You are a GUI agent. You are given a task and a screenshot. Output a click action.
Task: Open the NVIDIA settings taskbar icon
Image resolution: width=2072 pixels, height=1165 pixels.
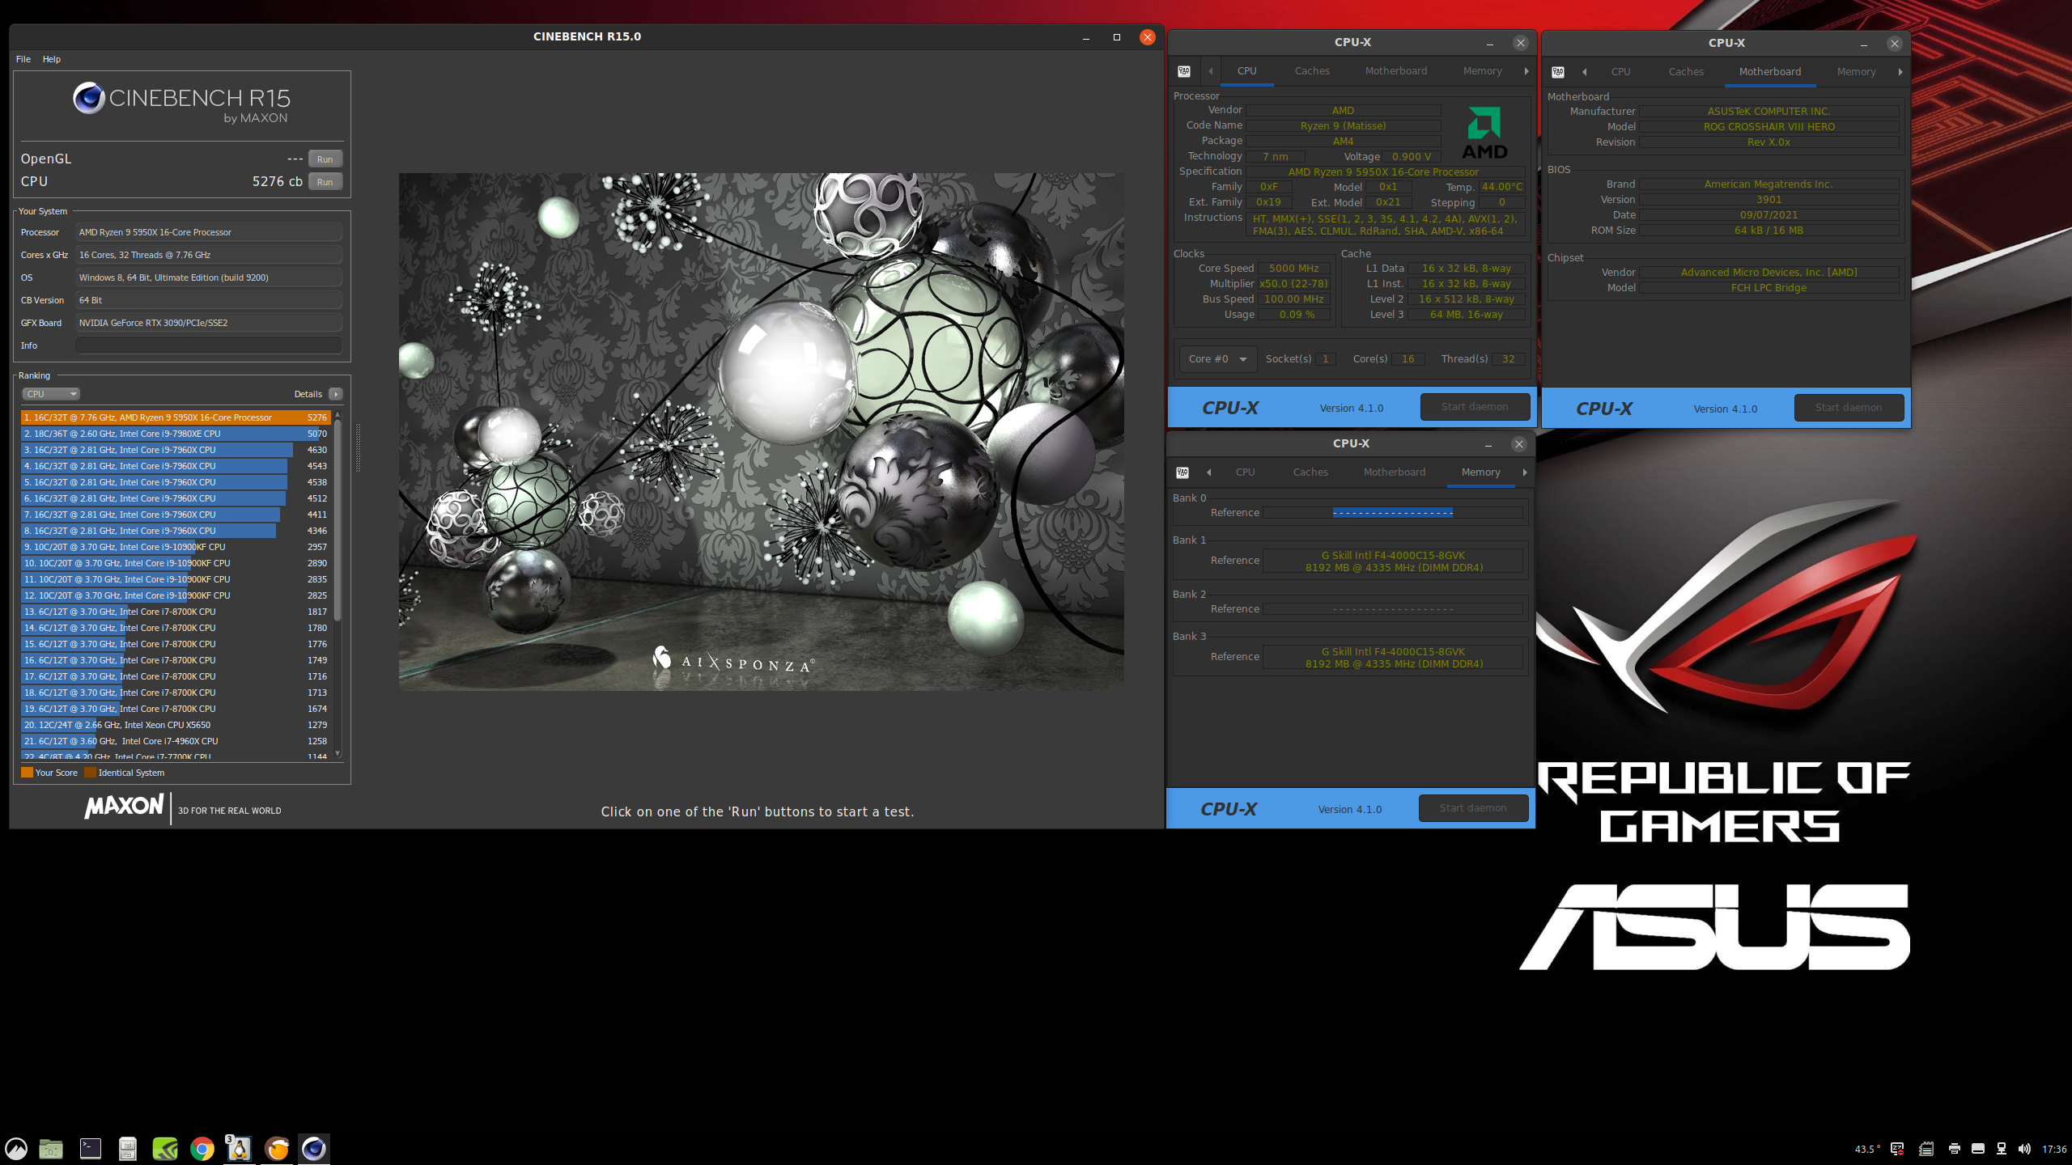tap(165, 1148)
